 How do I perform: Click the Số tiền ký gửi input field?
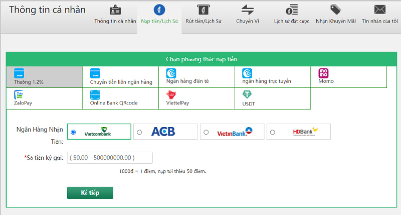108,158
